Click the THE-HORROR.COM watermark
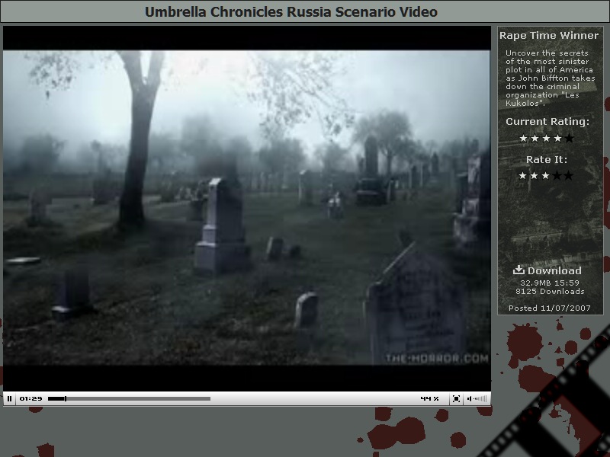Viewport: 610px width, 457px height. (x=436, y=357)
